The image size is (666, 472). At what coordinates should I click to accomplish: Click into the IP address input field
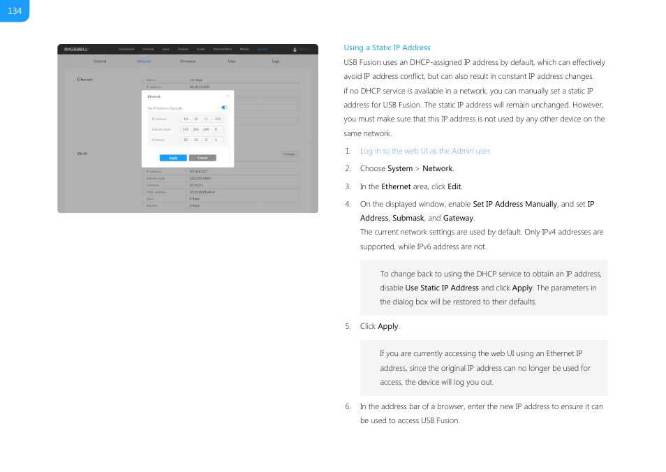point(202,119)
